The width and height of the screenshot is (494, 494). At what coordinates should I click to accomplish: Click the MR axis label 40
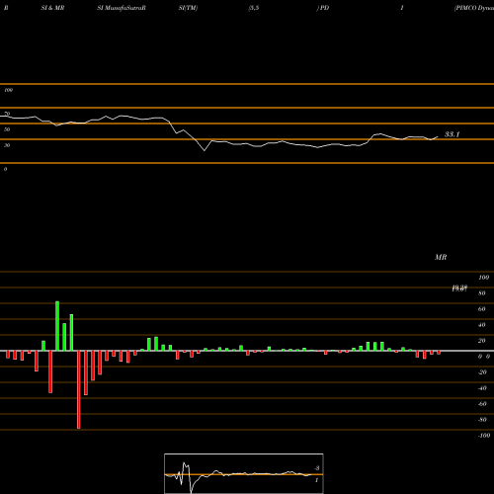click(x=481, y=325)
